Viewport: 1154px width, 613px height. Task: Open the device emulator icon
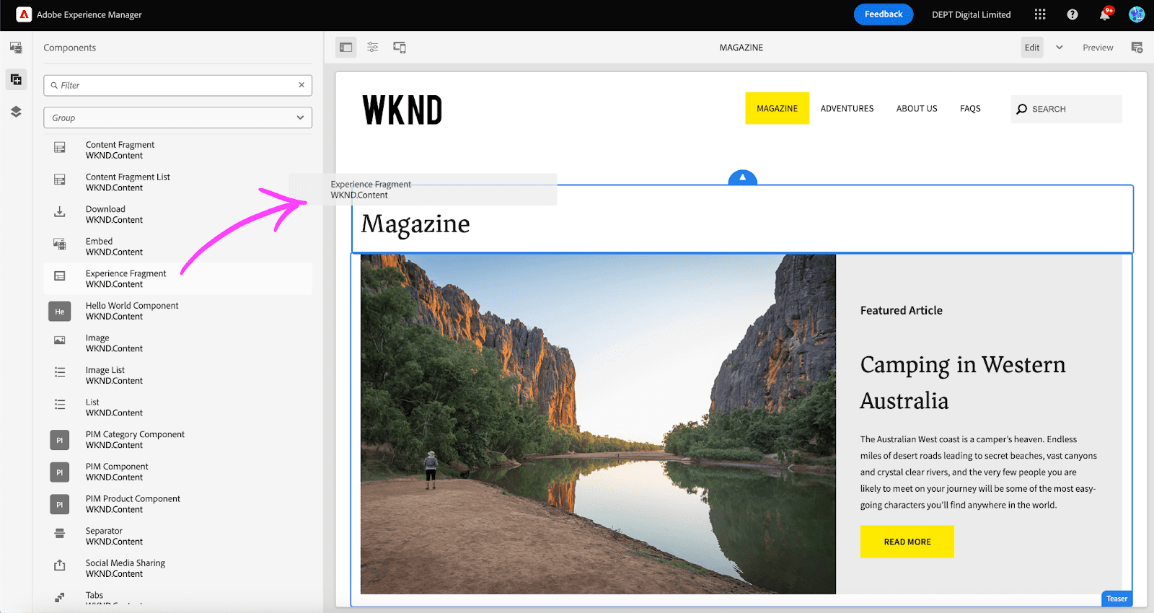400,48
